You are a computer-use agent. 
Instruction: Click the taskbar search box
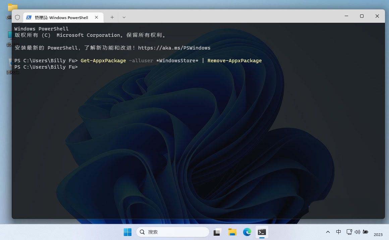(x=173, y=232)
